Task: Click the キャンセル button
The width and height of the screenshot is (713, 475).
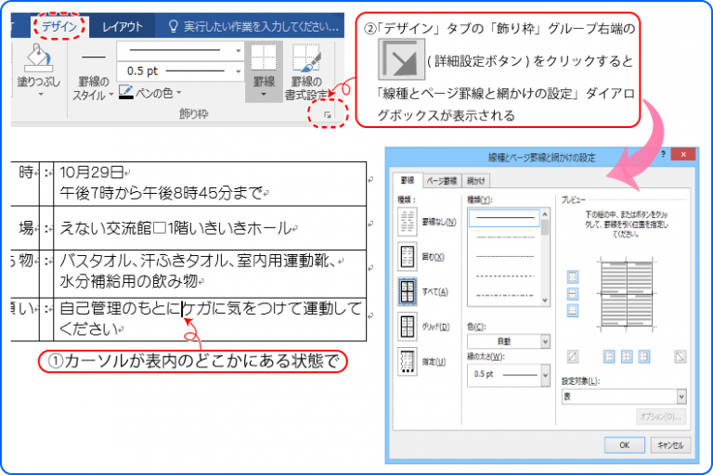Action: coord(670,445)
